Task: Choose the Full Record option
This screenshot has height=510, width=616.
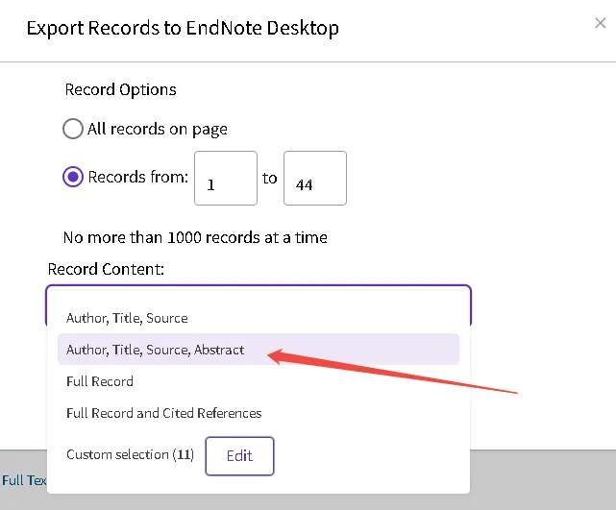Action: point(259,381)
